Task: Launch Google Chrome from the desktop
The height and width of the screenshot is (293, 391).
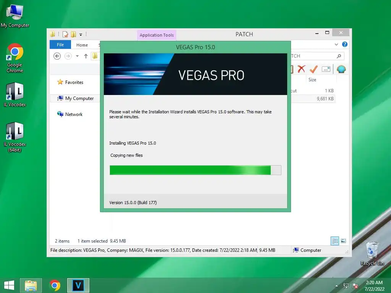Action: pyautogui.click(x=15, y=58)
